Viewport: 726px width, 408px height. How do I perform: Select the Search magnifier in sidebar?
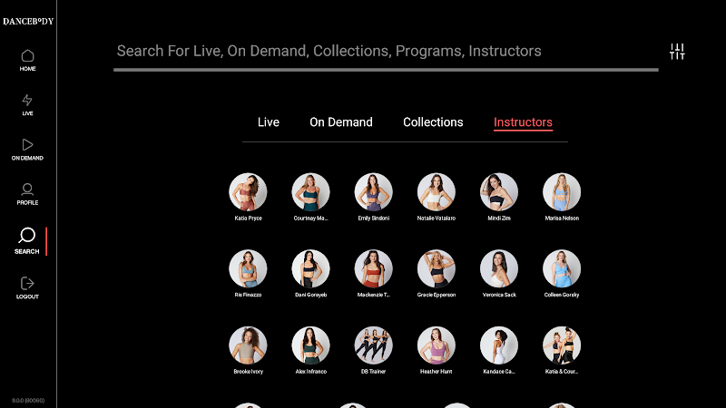pyautogui.click(x=27, y=235)
